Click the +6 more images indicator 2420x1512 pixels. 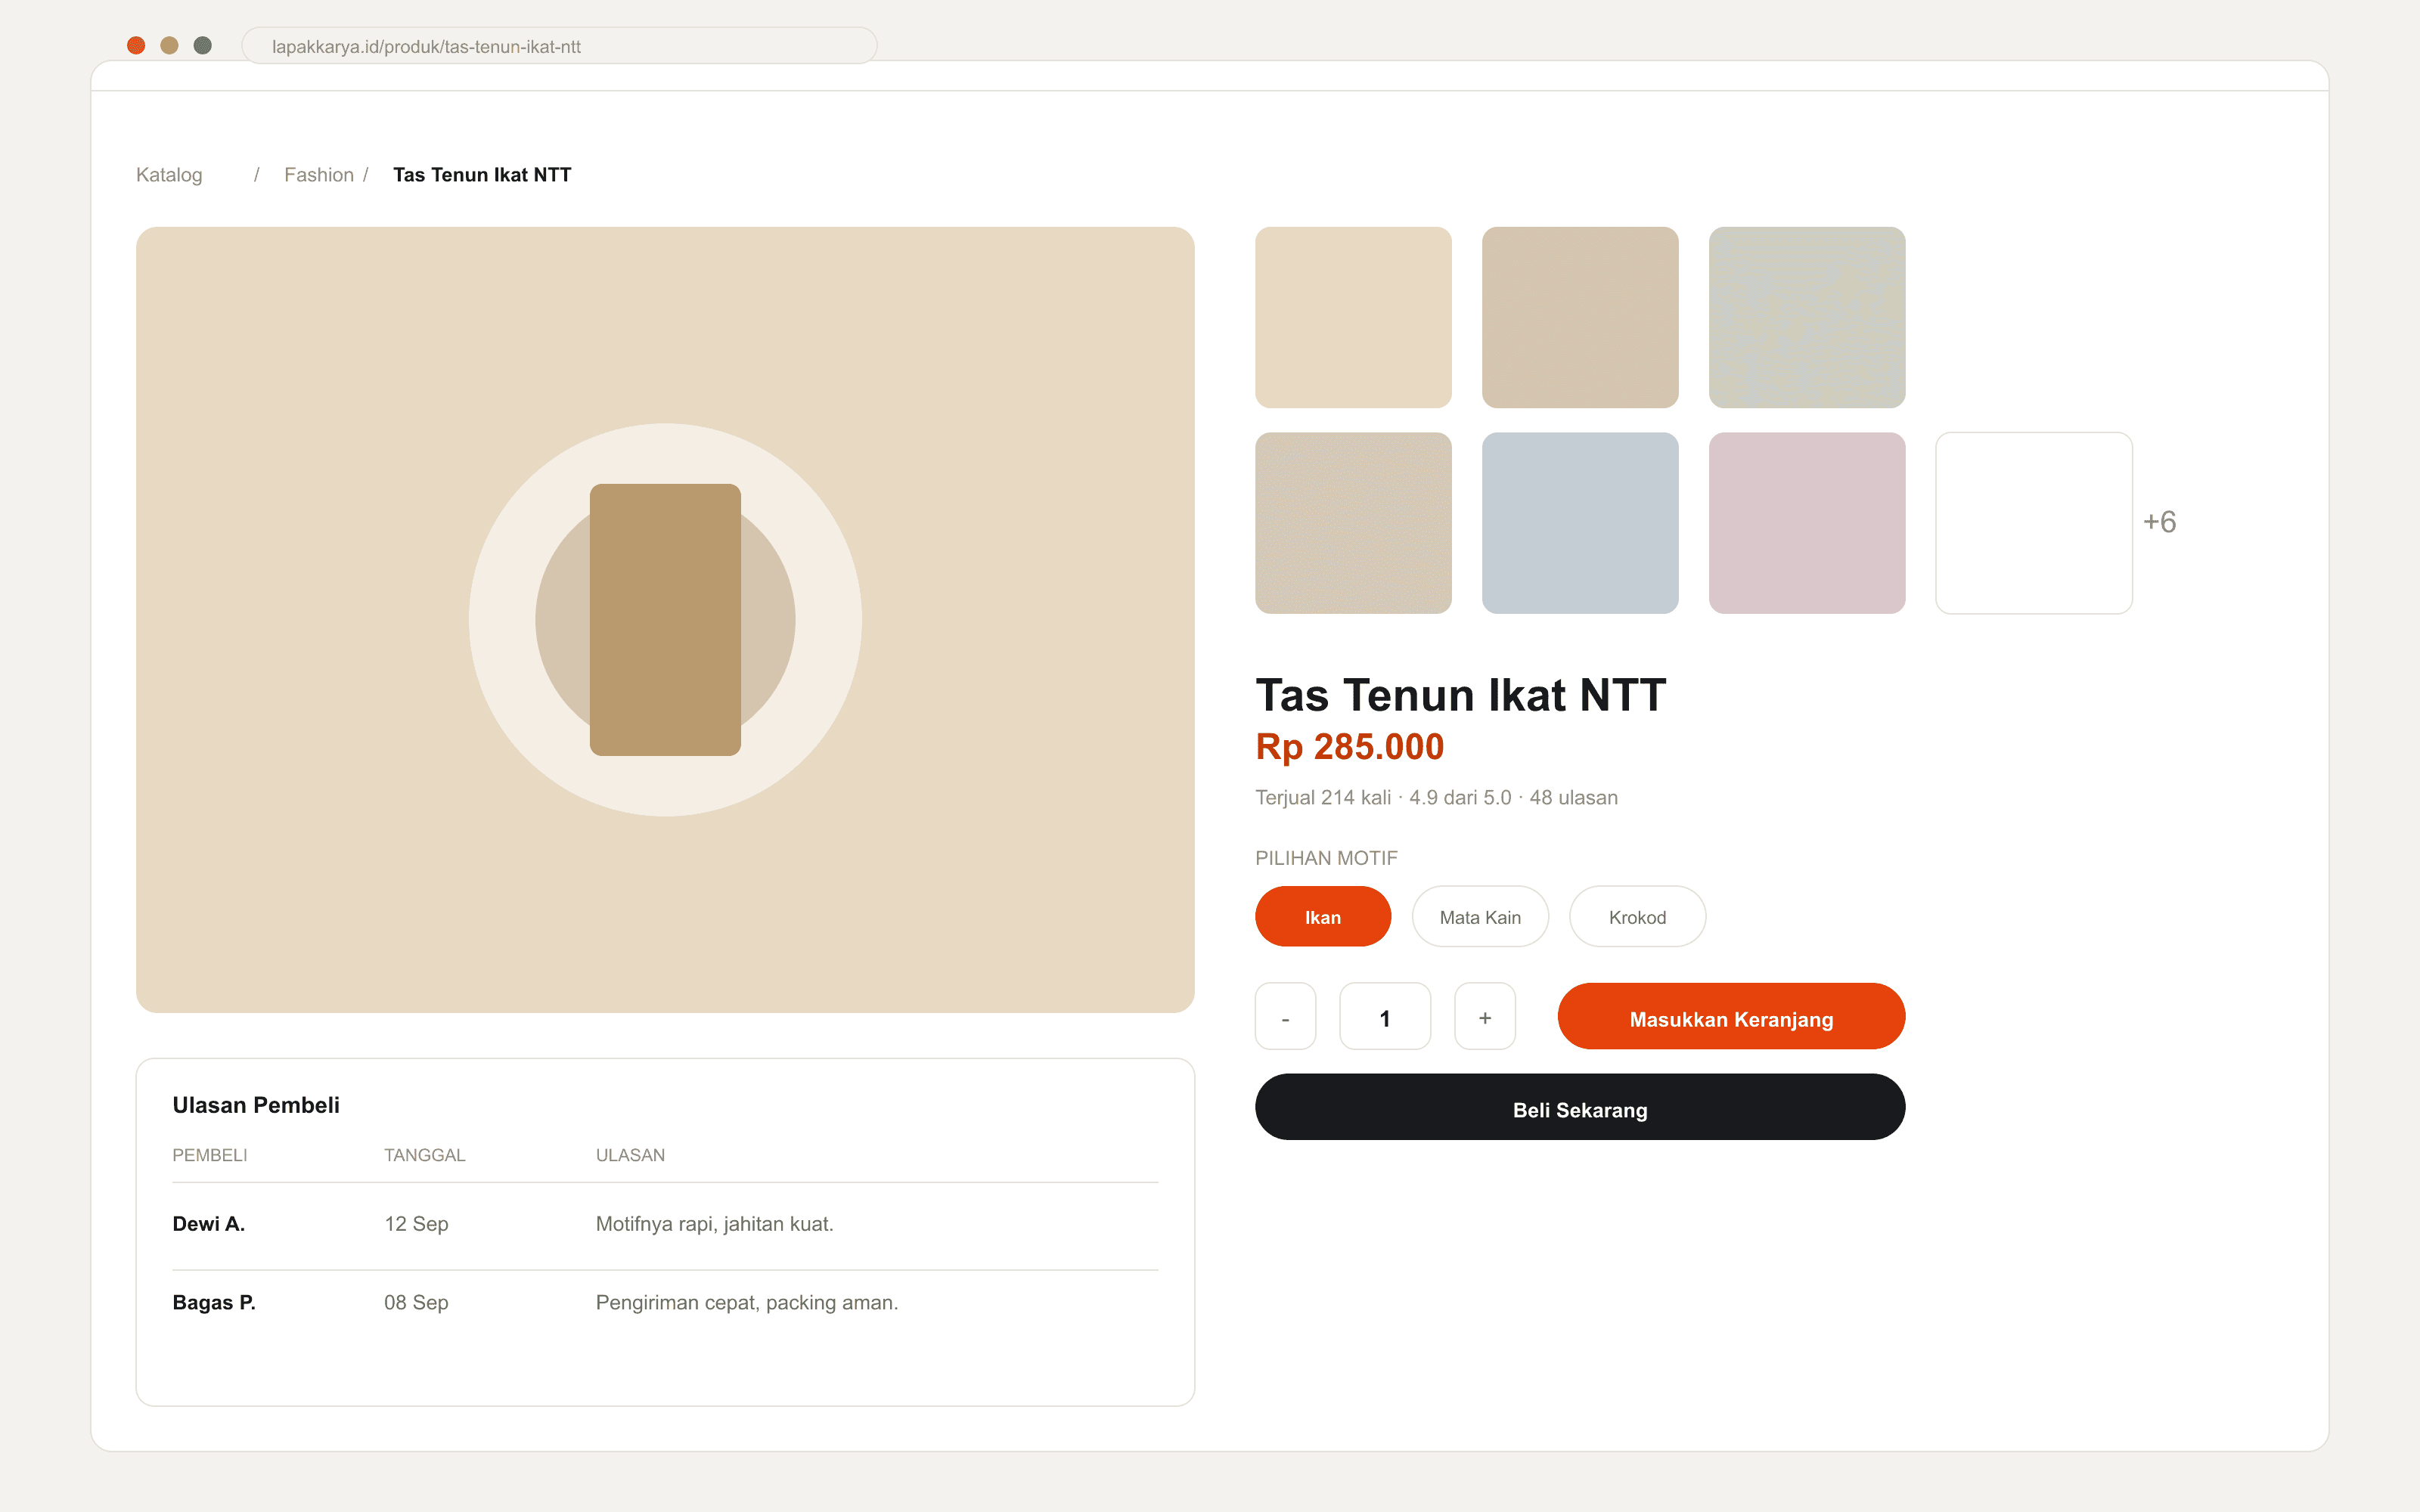[2159, 522]
